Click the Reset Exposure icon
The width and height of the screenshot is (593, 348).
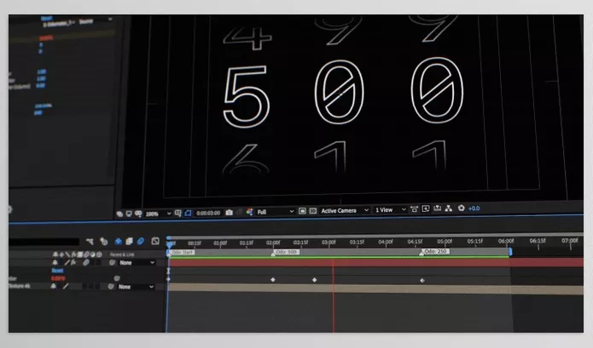[x=461, y=208]
